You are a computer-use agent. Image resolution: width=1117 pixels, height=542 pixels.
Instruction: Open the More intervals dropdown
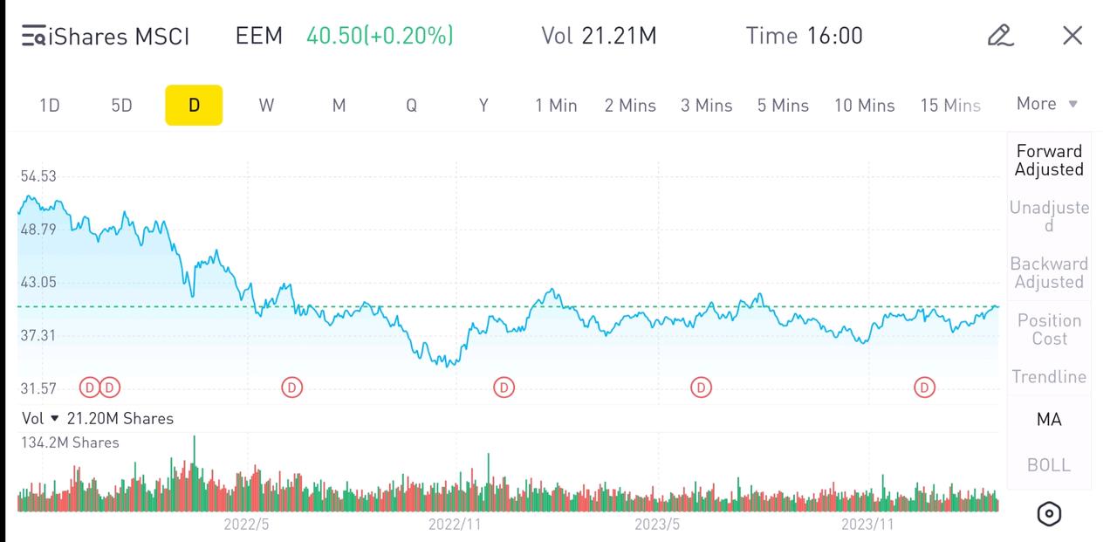pyautogui.click(x=1045, y=104)
